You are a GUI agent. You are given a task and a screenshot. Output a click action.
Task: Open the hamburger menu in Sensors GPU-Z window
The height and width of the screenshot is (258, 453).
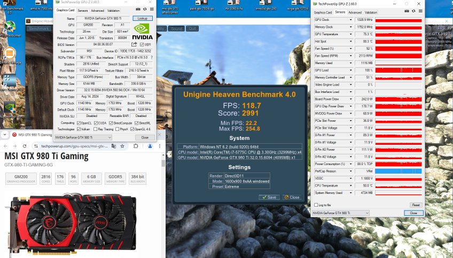[x=420, y=11]
